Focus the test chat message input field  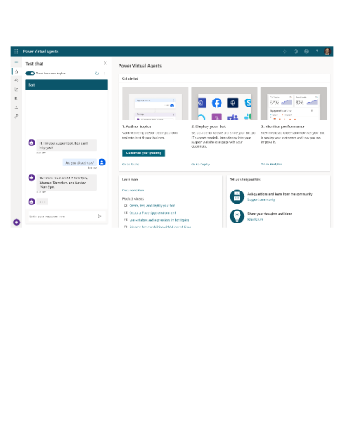(x=62, y=216)
